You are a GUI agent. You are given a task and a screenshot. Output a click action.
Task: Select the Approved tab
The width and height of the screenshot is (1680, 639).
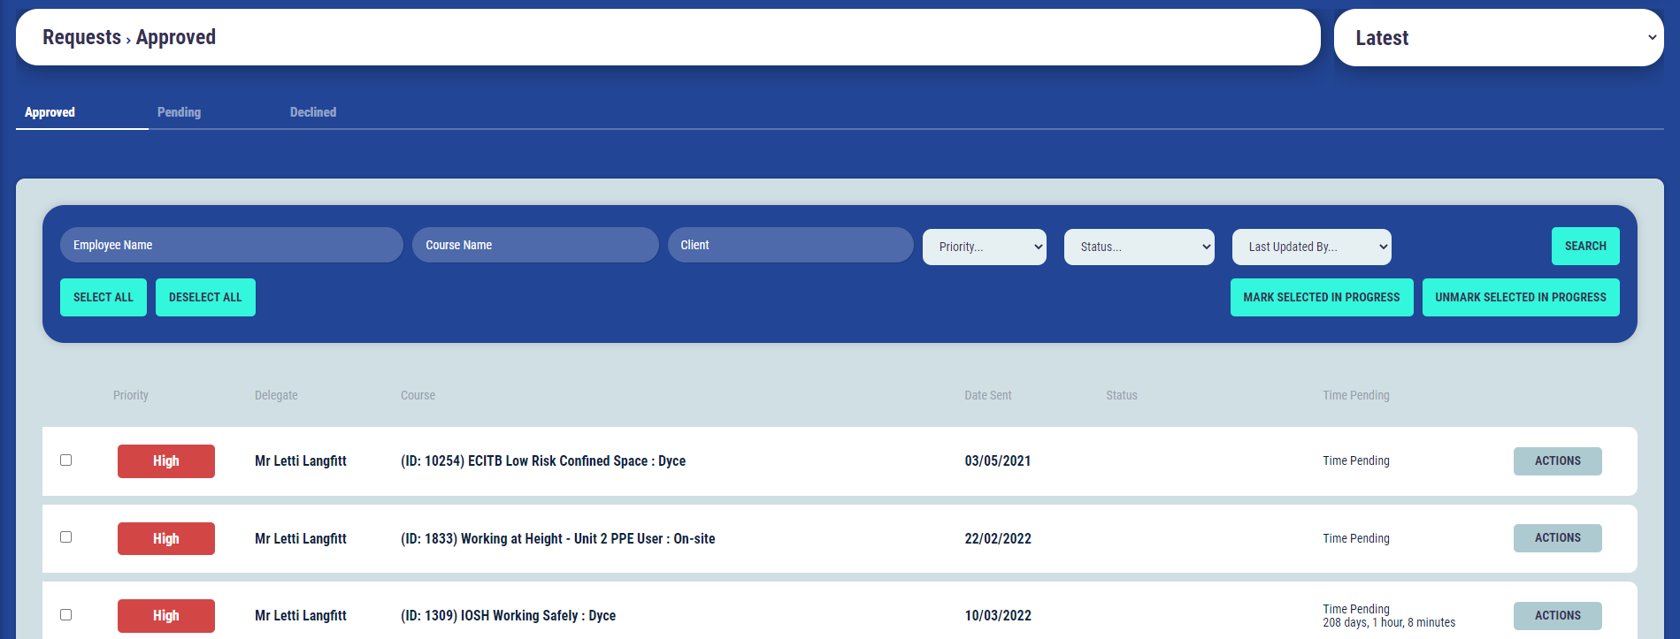coord(50,112)
